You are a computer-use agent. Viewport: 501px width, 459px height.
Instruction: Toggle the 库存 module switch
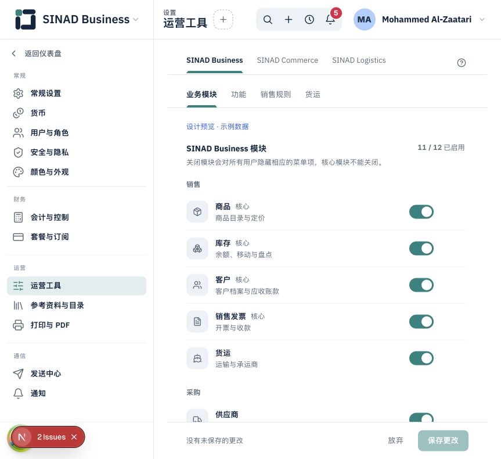pos(421,249)
